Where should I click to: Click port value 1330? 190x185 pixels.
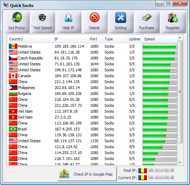click(94, 141)
